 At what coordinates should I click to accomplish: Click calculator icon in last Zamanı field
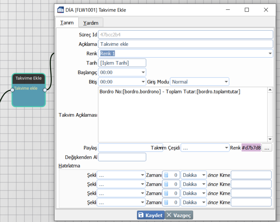166,202
